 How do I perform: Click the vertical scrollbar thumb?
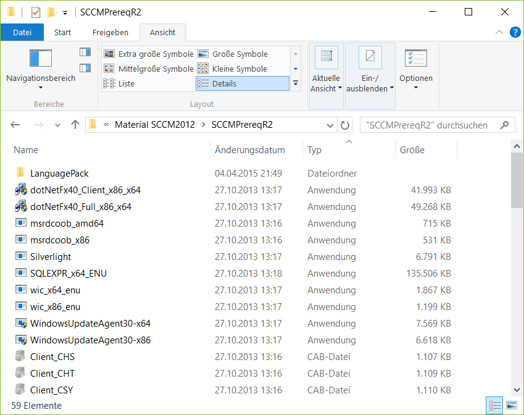pos(517,180)
